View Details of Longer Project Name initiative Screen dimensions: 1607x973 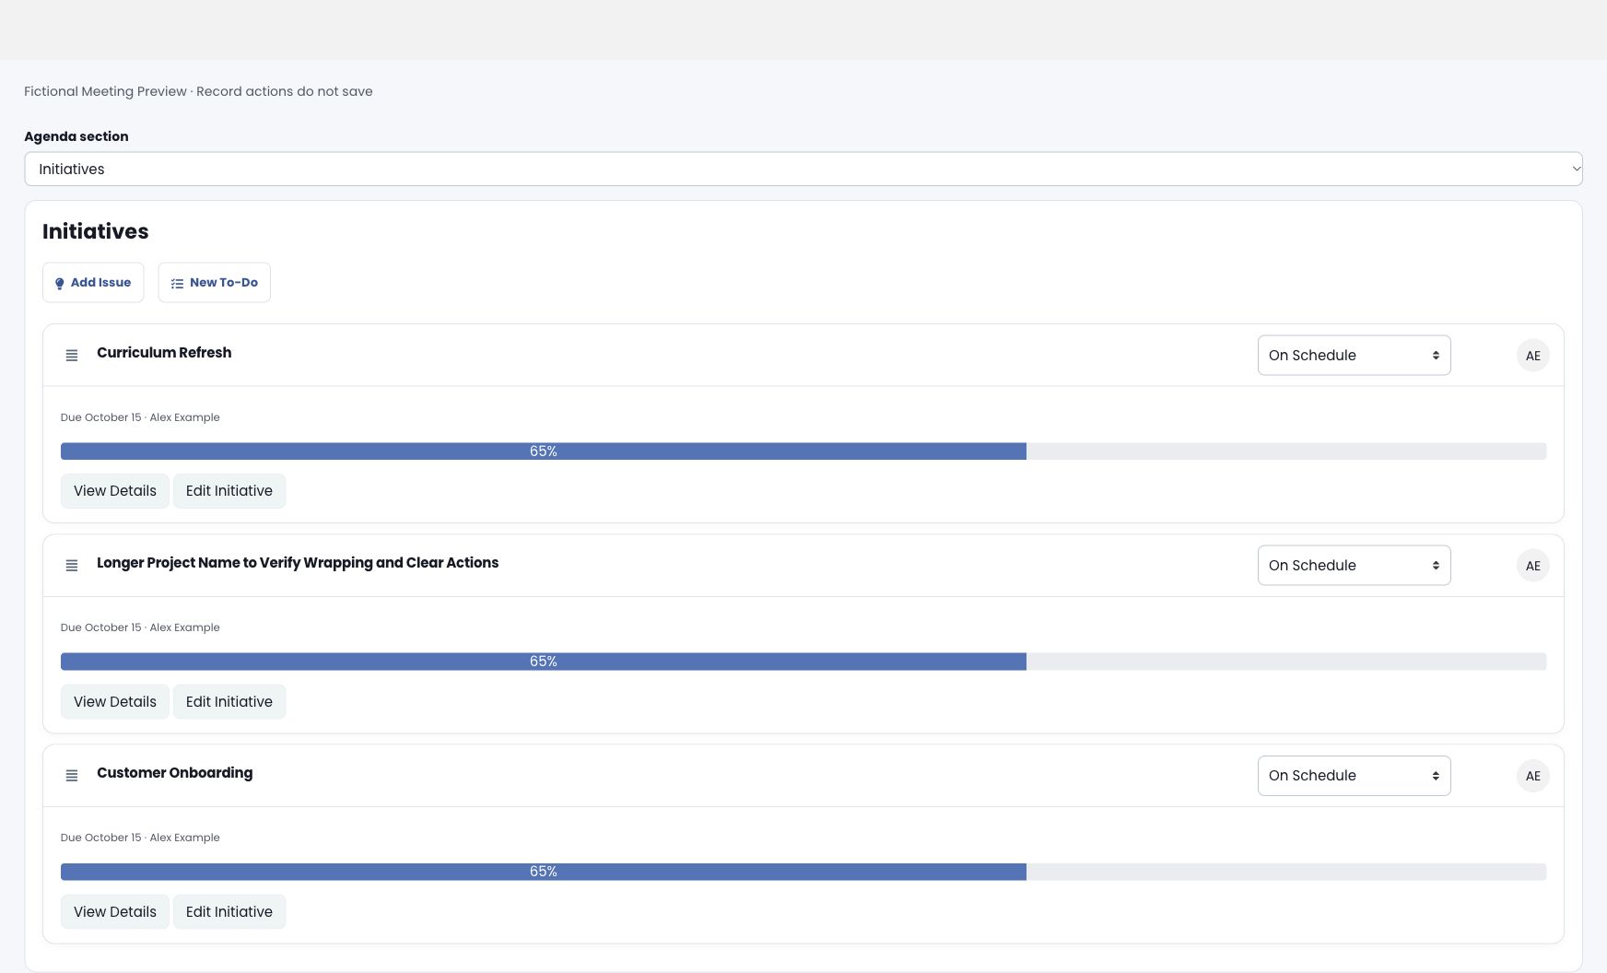115,701
